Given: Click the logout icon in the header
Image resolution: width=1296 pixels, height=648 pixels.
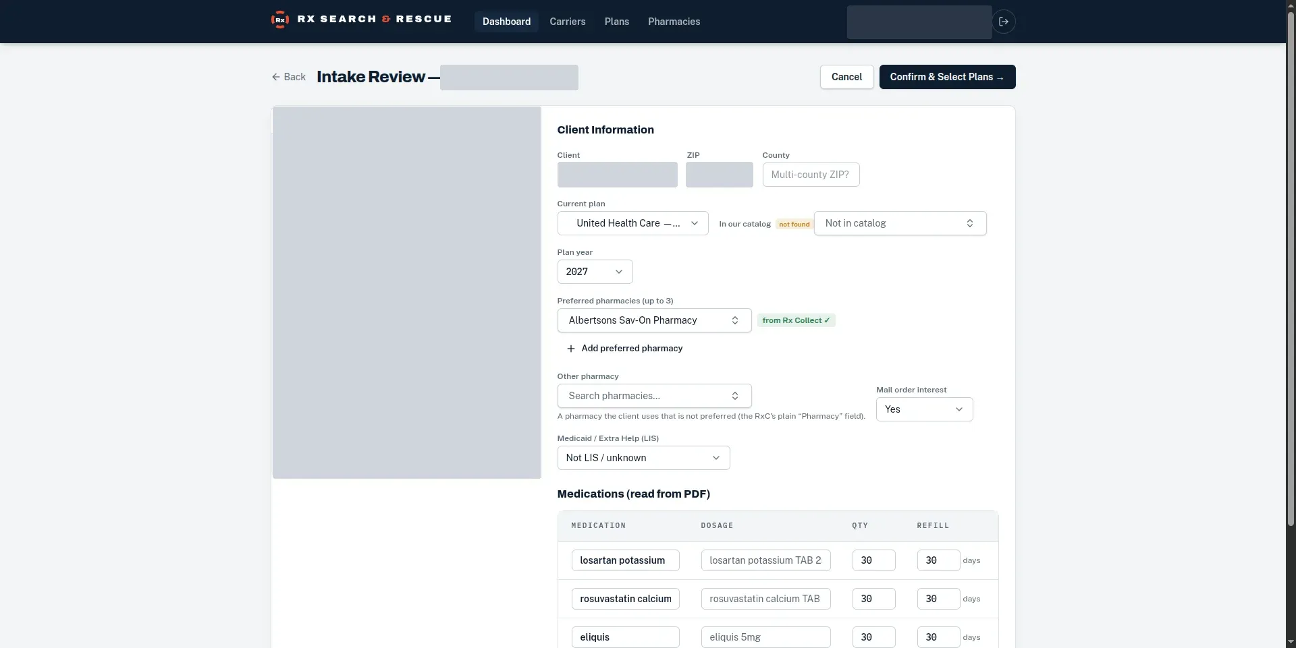Looking at the screenshot, I should pyautogui.click(x=1004, y=22).
